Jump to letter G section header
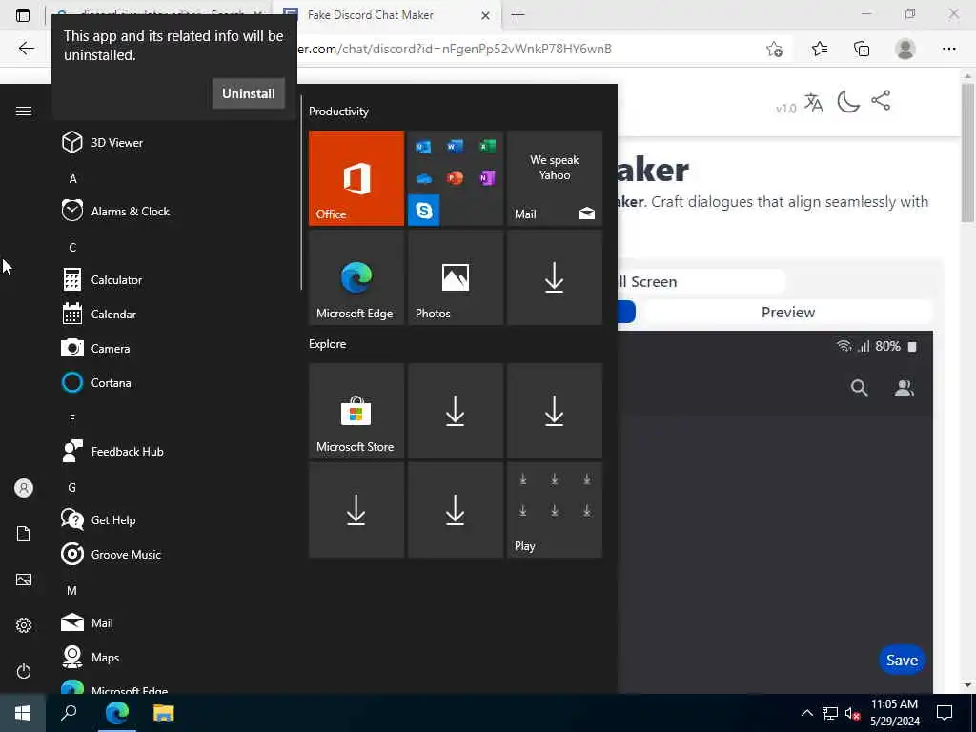This screenshot has height=732, width=976. [72, 487]
